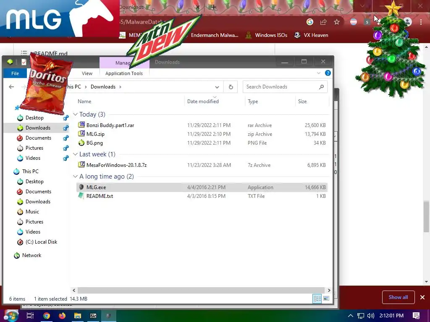Click the horizontal scrollbar in file list
The height and width of the screenshot is (322, 430).
(201, 290)
